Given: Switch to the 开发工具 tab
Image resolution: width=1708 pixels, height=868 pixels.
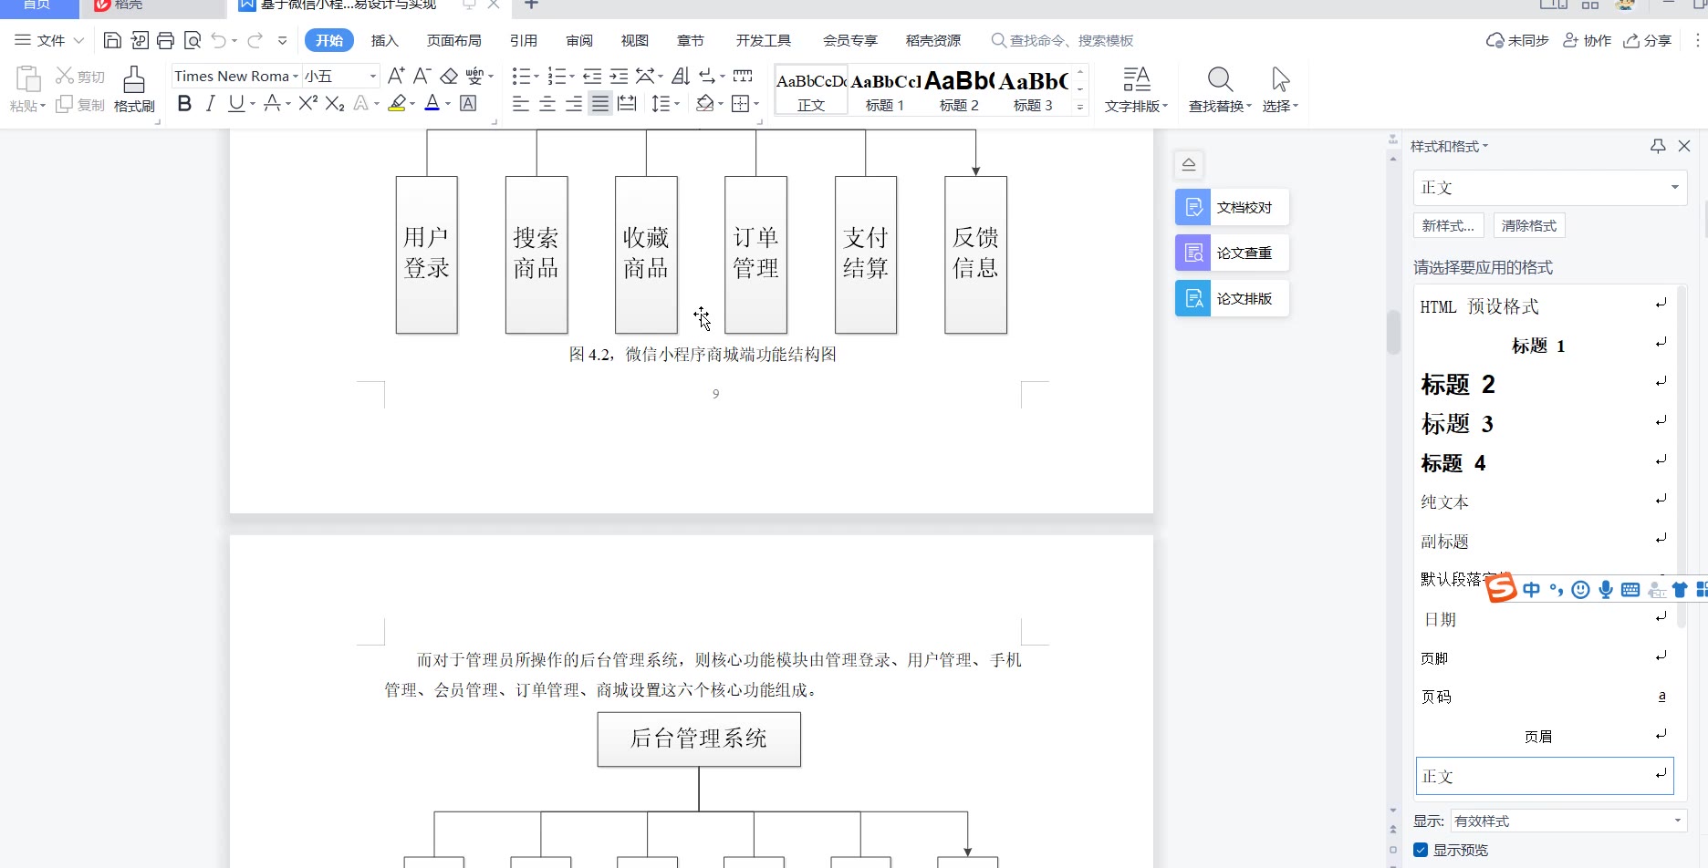Looking at the screenshot, I should tap(764, 40).
